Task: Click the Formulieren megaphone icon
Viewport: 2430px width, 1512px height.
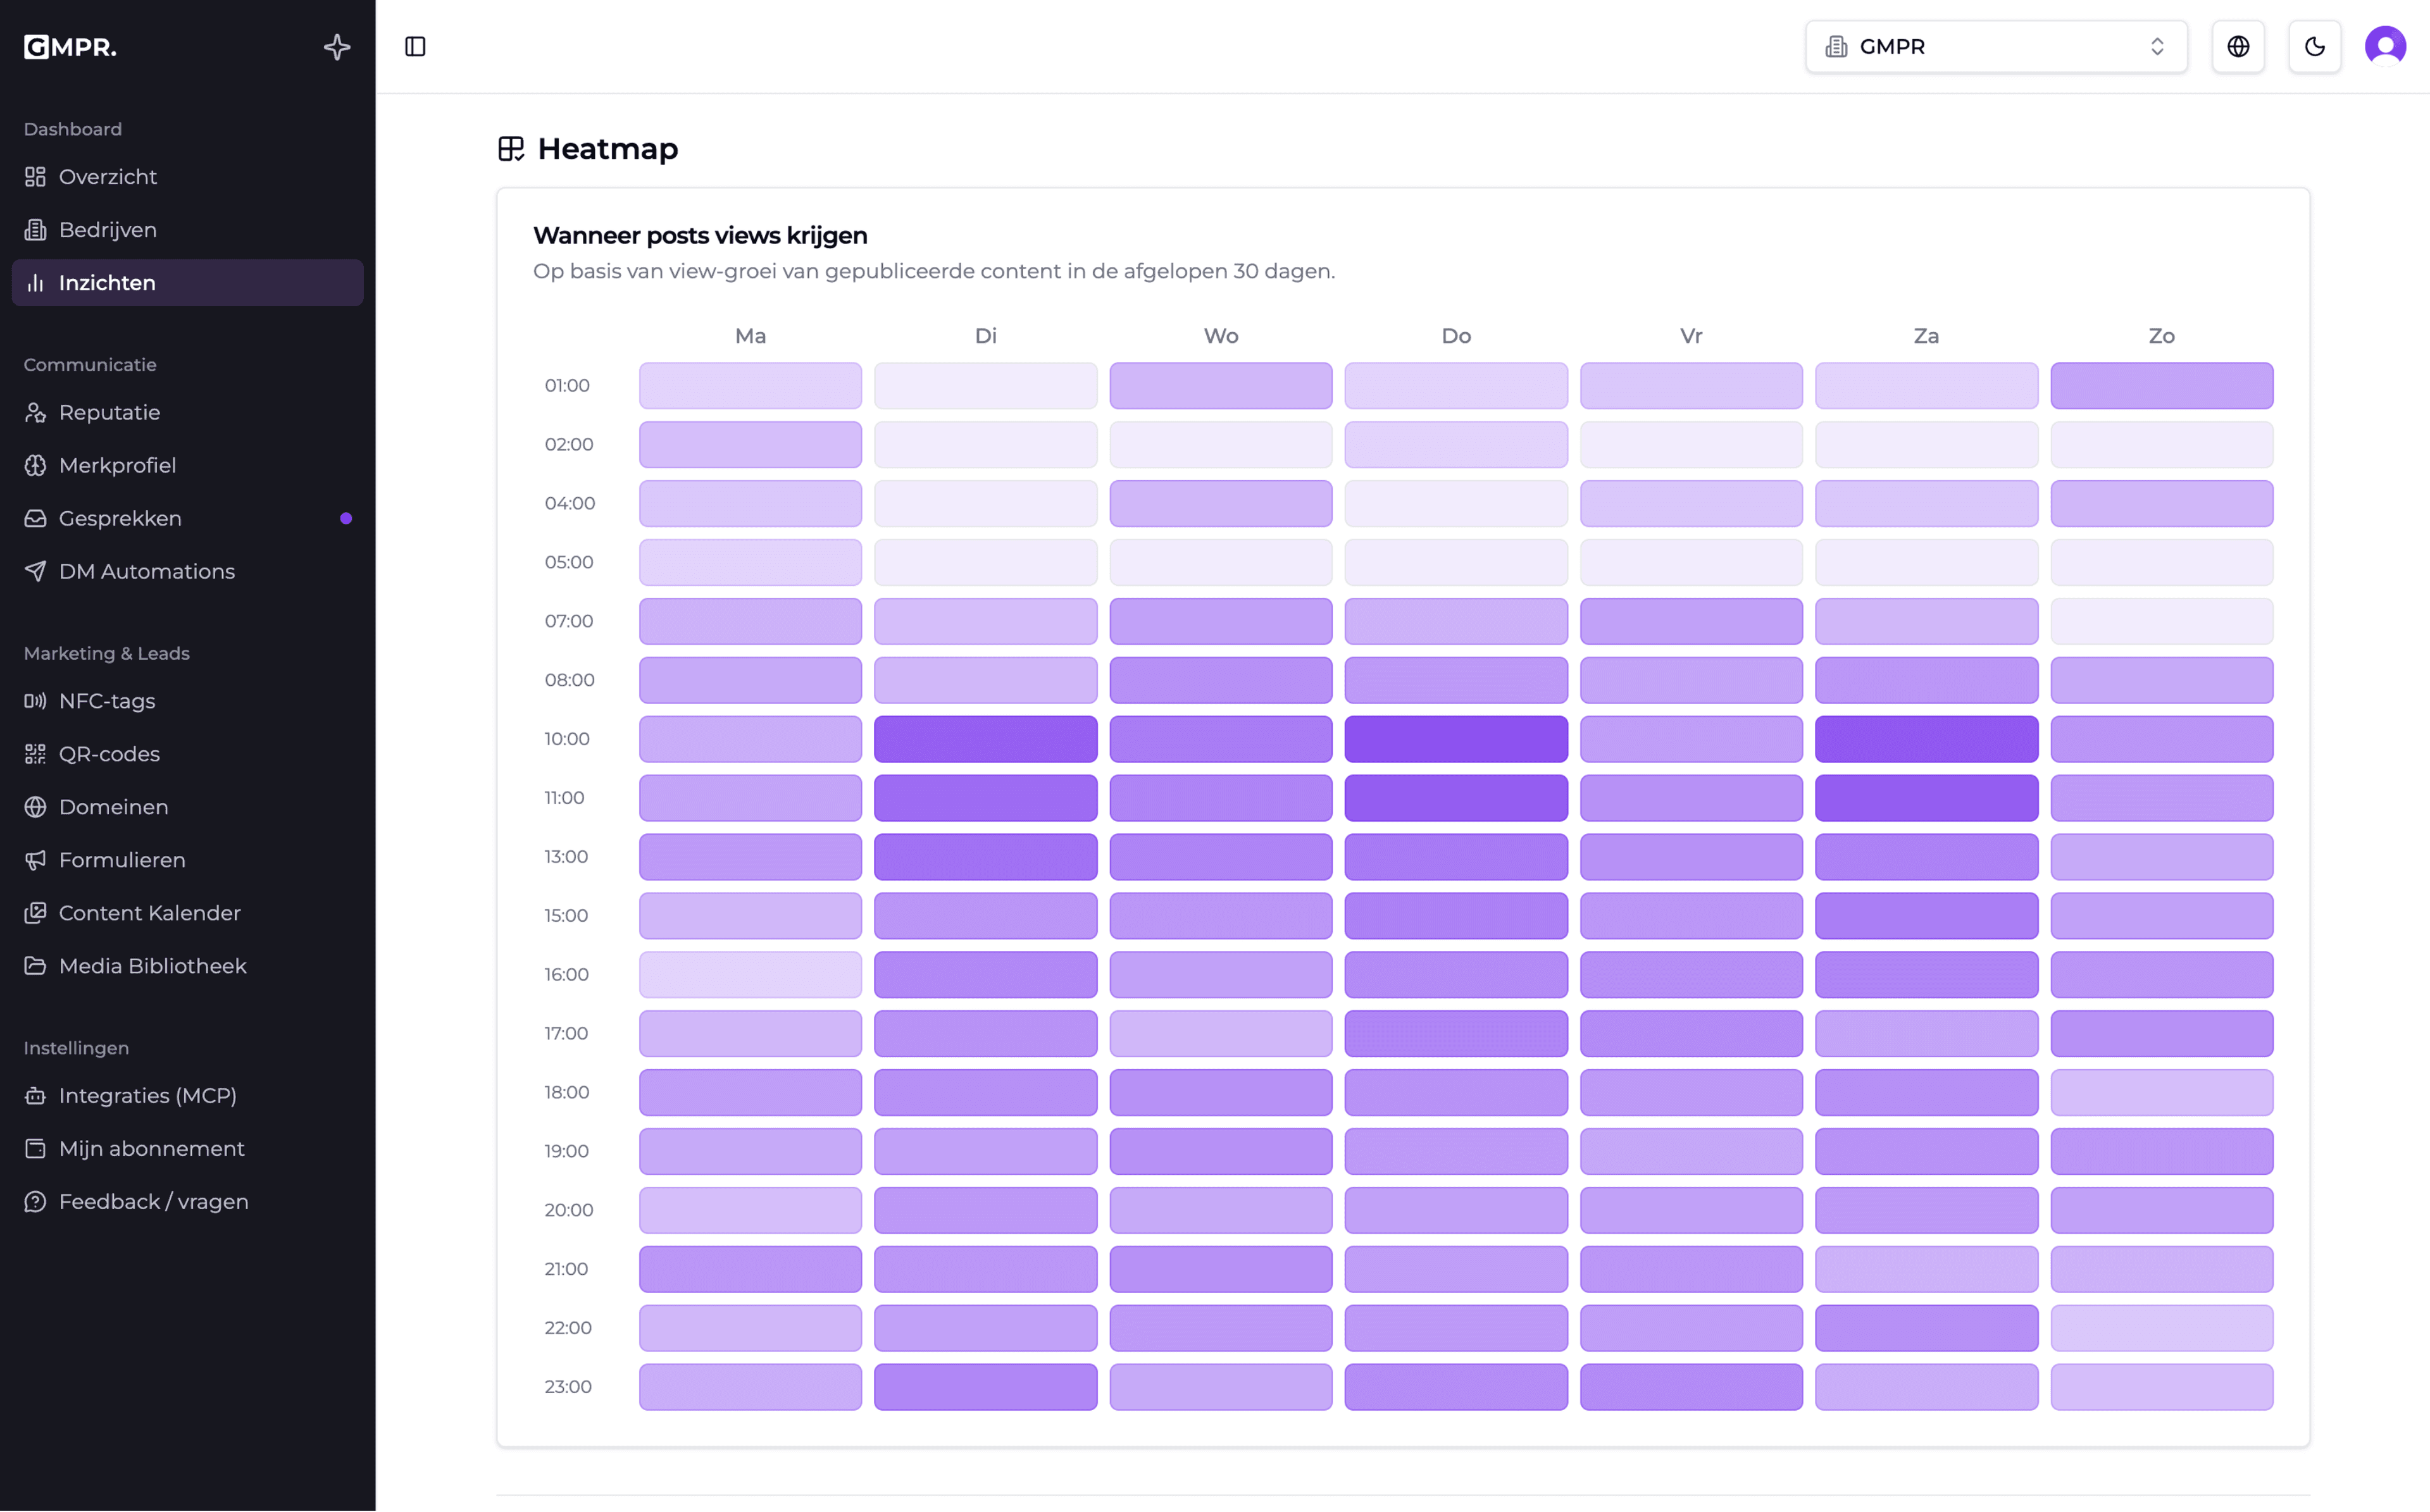Action: (x=36, y=860)
